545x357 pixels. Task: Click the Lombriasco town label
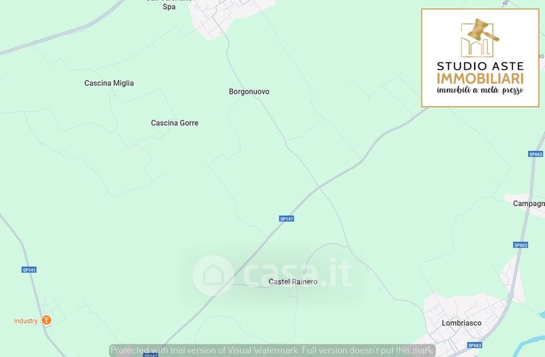click(x=462, y=323)
